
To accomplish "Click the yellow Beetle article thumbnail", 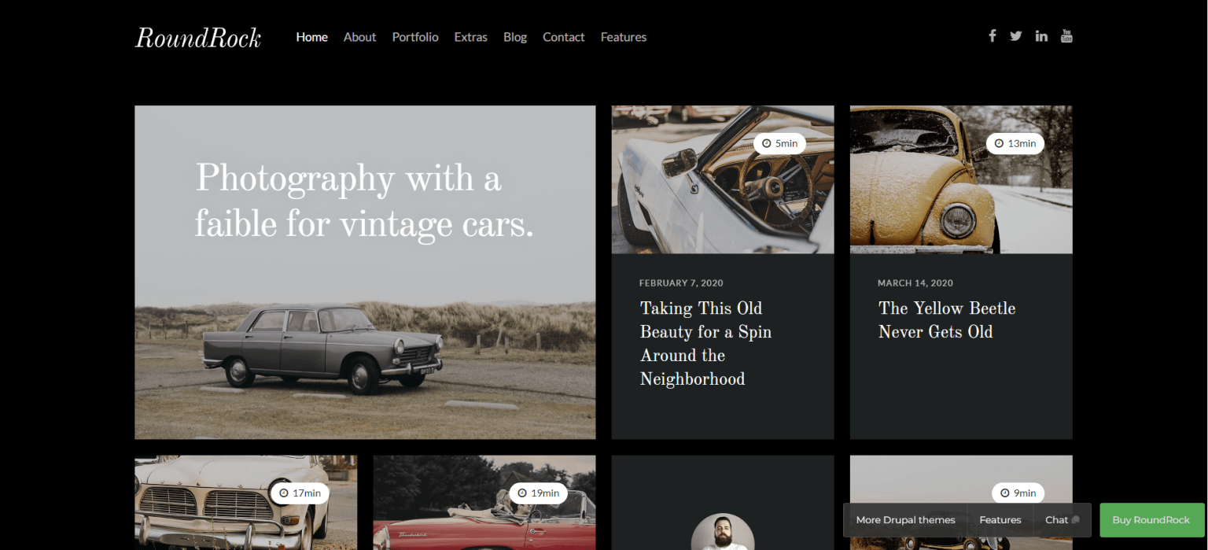I will click(x=960, y=179).
